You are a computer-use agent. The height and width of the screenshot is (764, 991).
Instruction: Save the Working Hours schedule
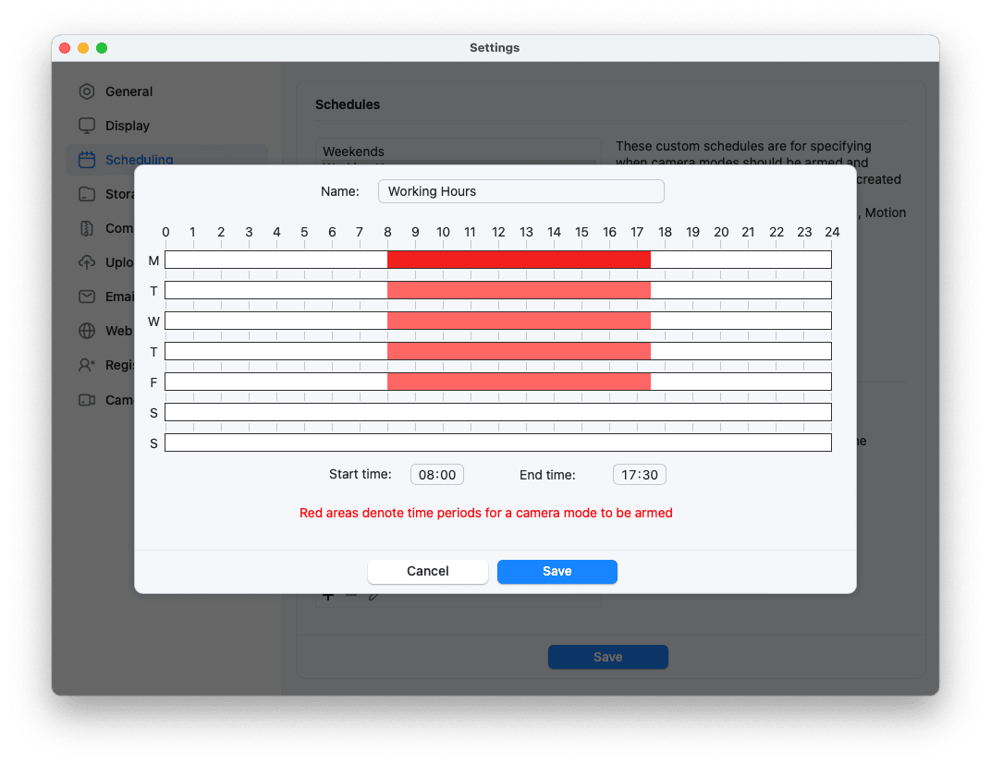(x=557, y=571)
